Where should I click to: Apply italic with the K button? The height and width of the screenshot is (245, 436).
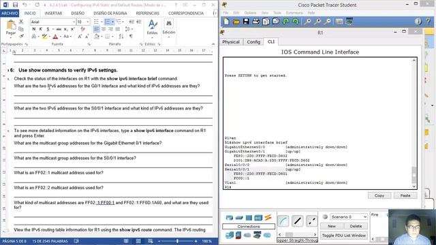pos(41,29)
